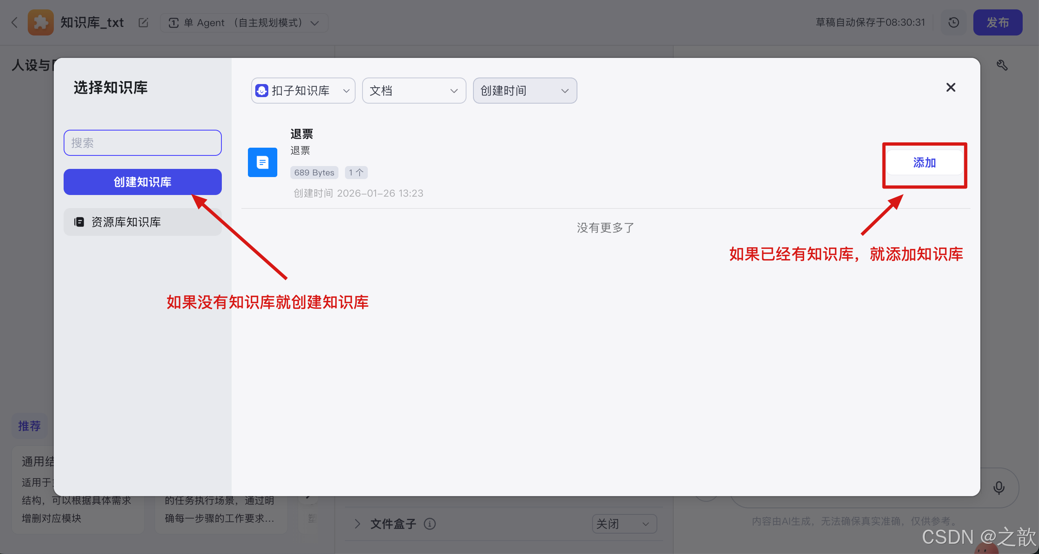Open the 扣子知识库 source dropdown
Image resolution: width=1039 pixels, height=554 pixels.
[303, 90]
